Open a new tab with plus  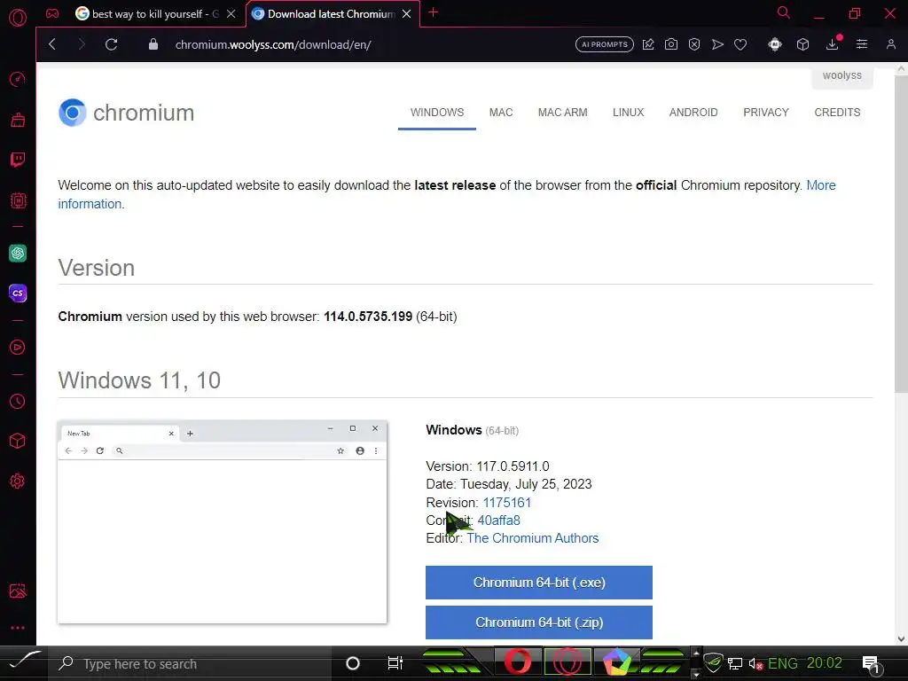(433, 12)
